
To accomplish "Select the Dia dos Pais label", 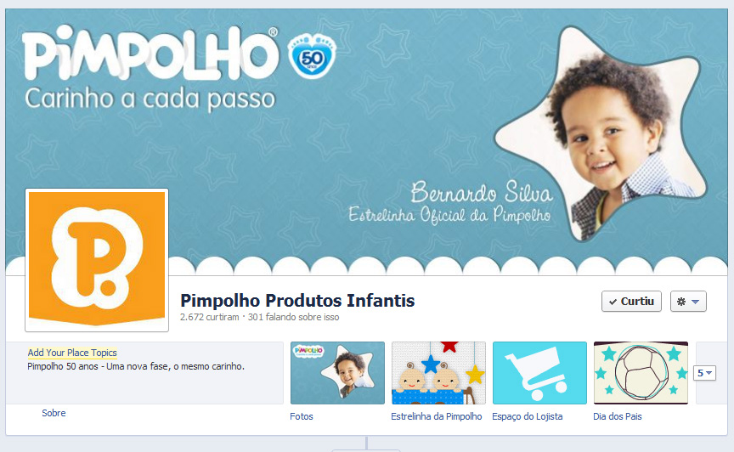I will point(618,416).
